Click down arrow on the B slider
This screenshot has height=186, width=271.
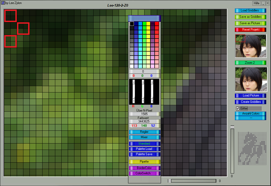coord(152,101)
